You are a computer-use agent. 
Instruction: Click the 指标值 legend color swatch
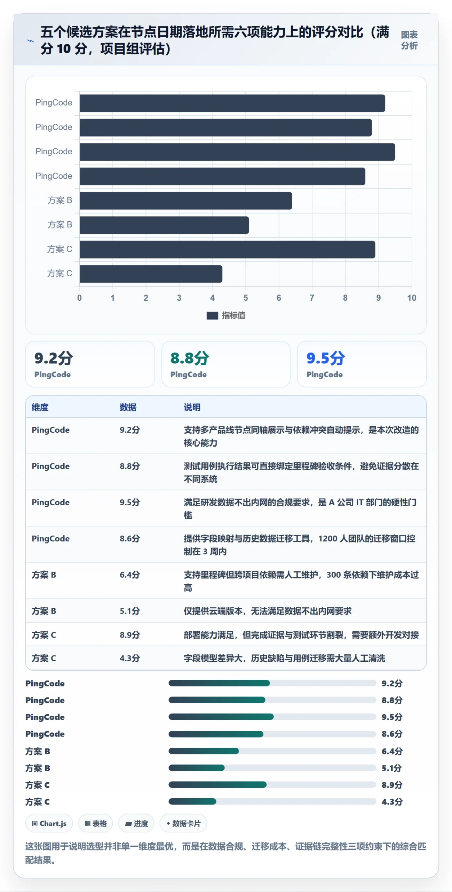[x=212, y=315]
